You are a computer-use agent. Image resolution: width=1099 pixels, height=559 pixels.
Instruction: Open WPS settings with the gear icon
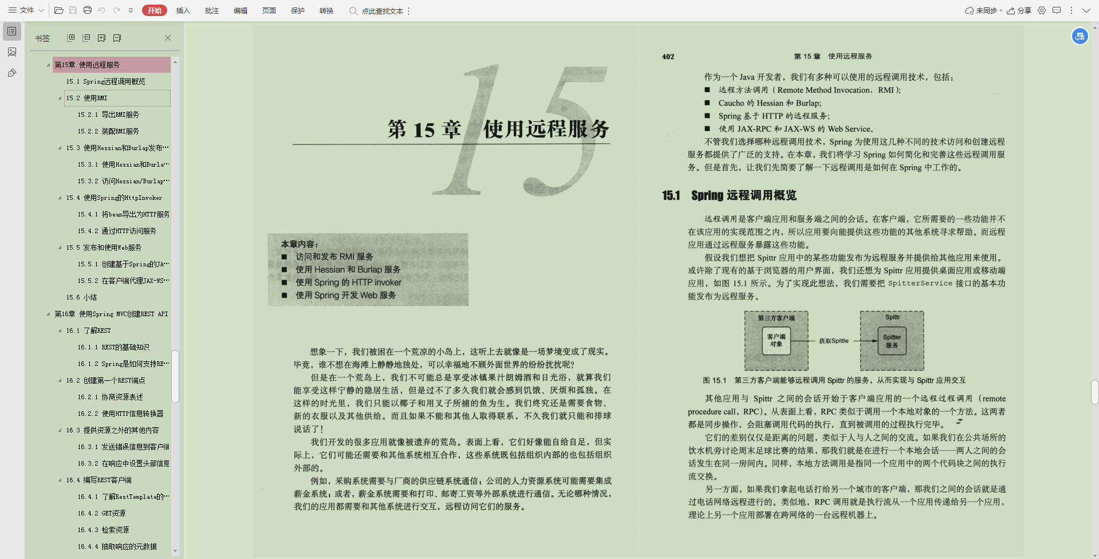click(1042, 10)
